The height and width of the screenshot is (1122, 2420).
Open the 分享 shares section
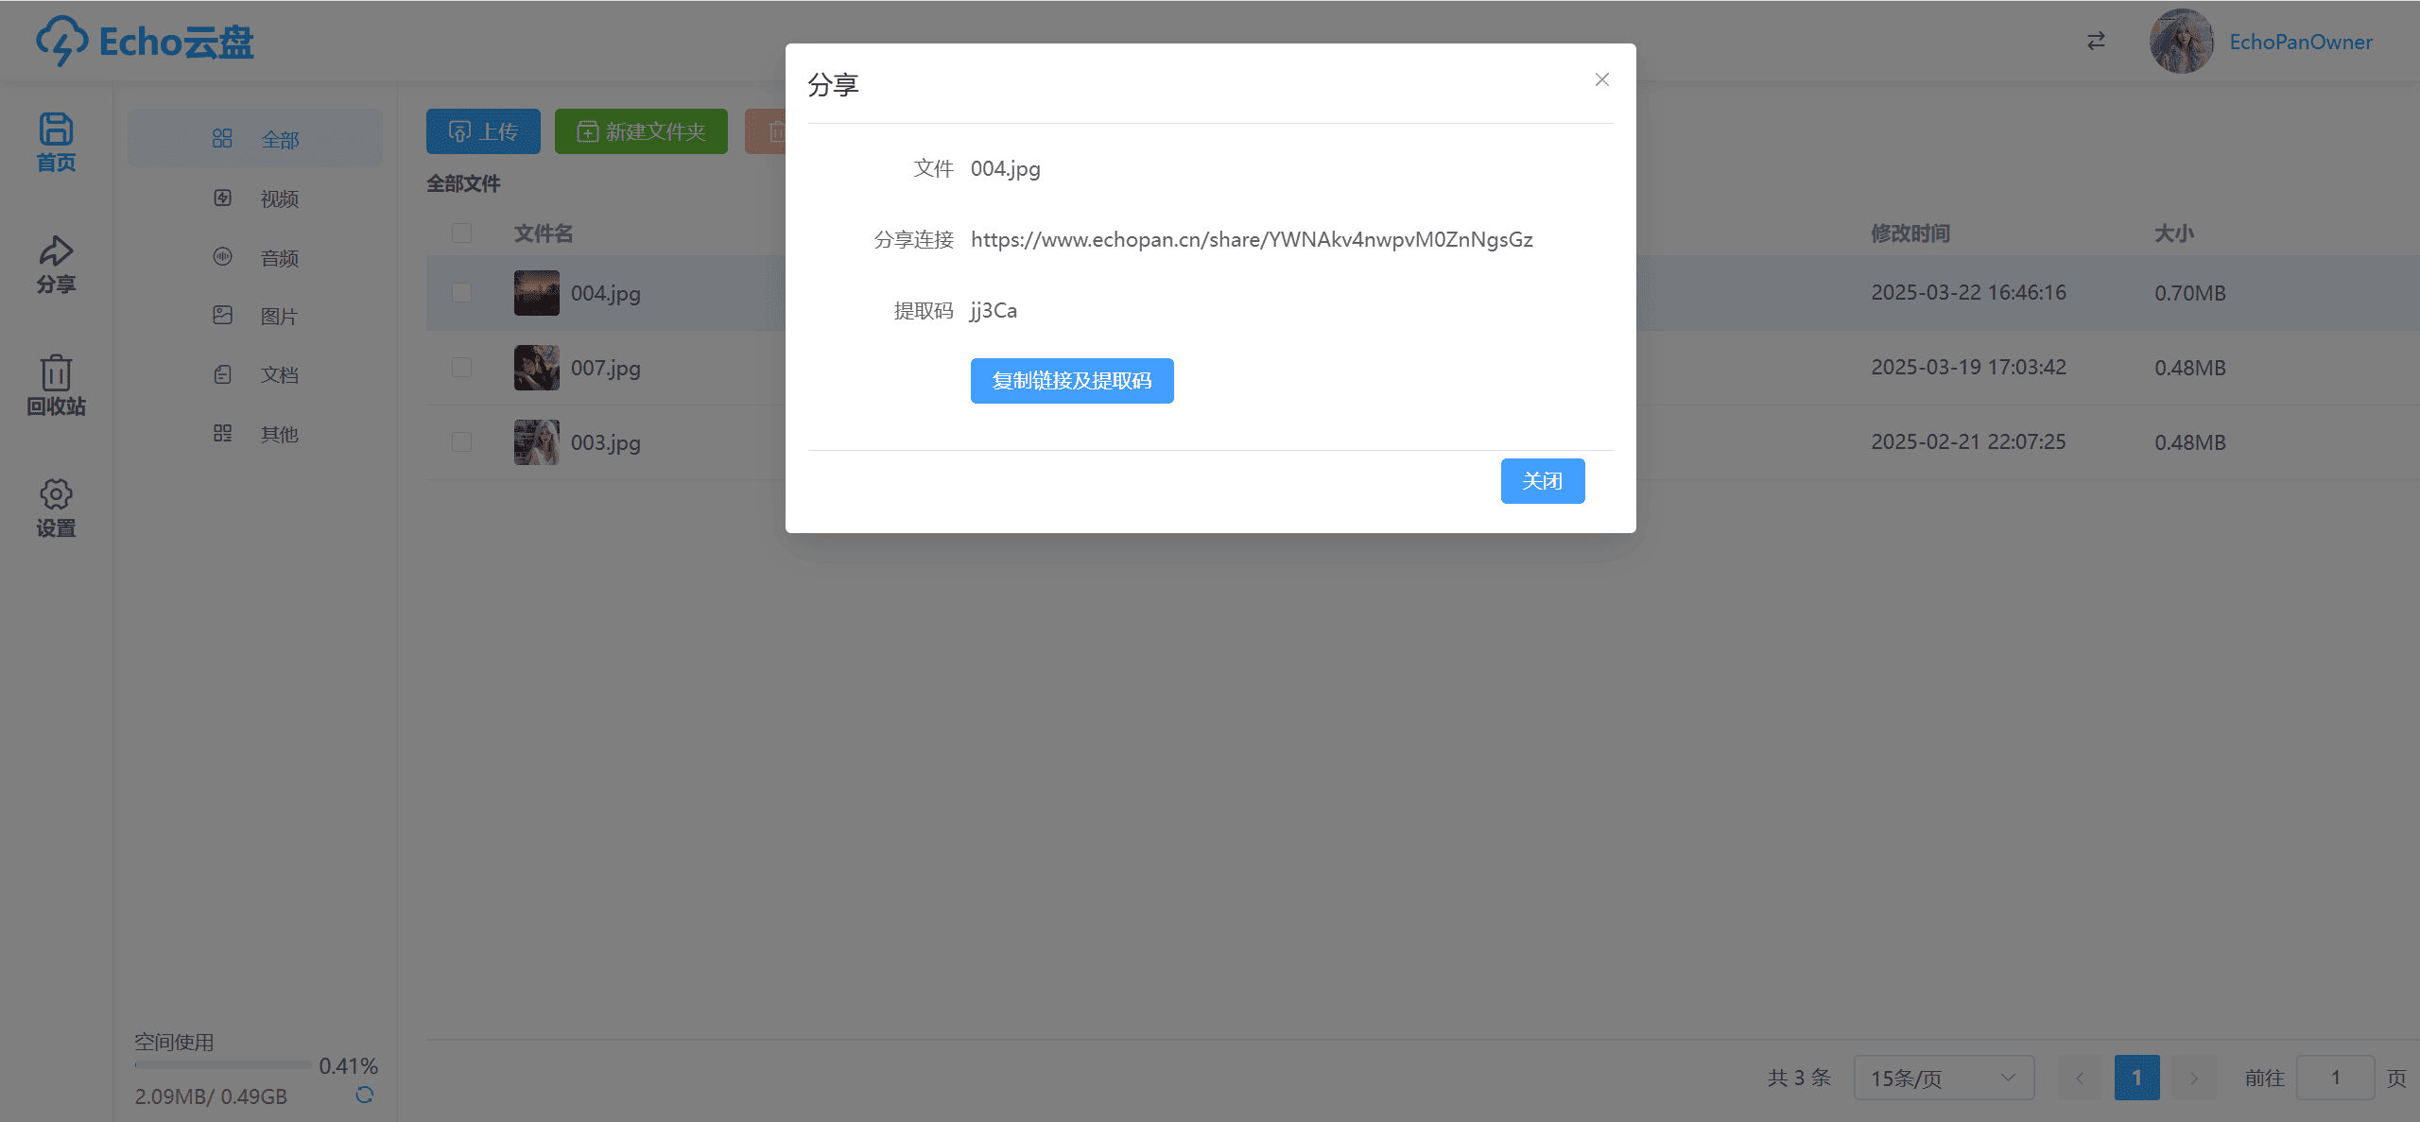point(56,263)
